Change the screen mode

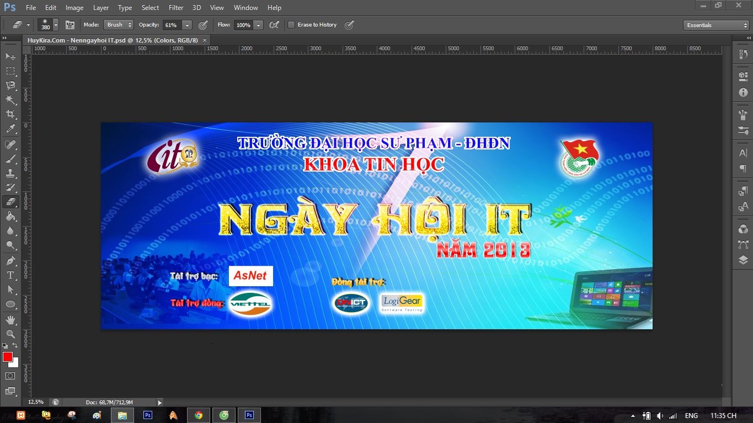(10, 390)
